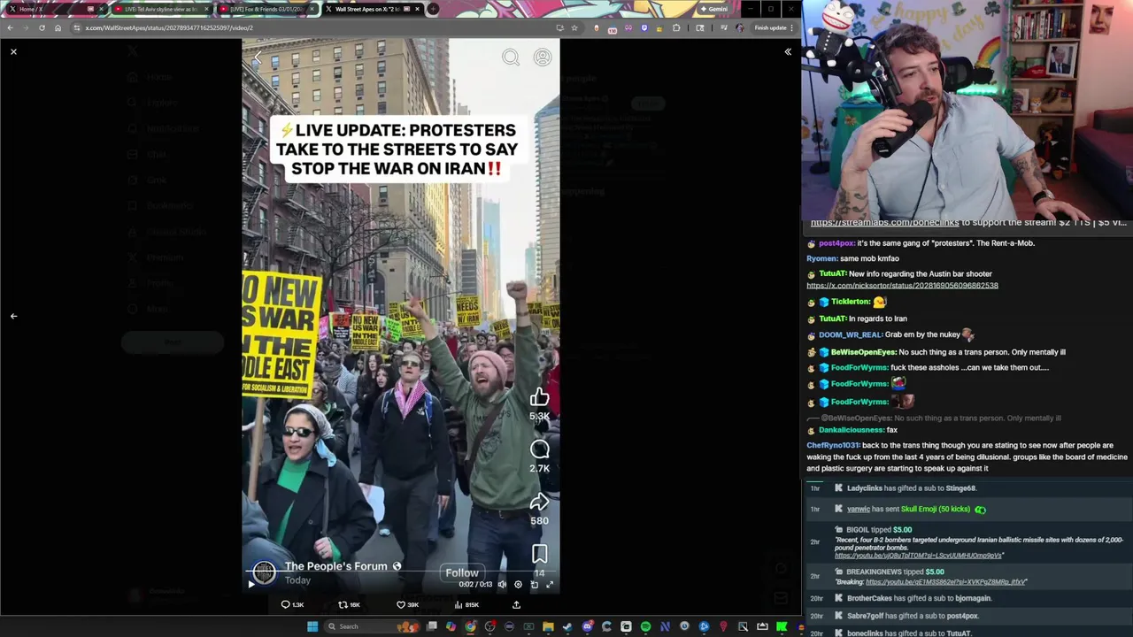Toggle picture-in-picture on video player
The height and width of the screenshot is (637, 1133).
[534, 584]
